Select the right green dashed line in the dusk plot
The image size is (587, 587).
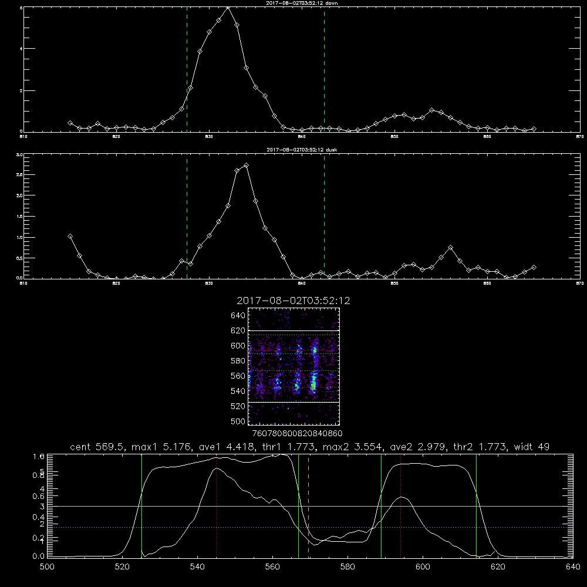(324, 217)
